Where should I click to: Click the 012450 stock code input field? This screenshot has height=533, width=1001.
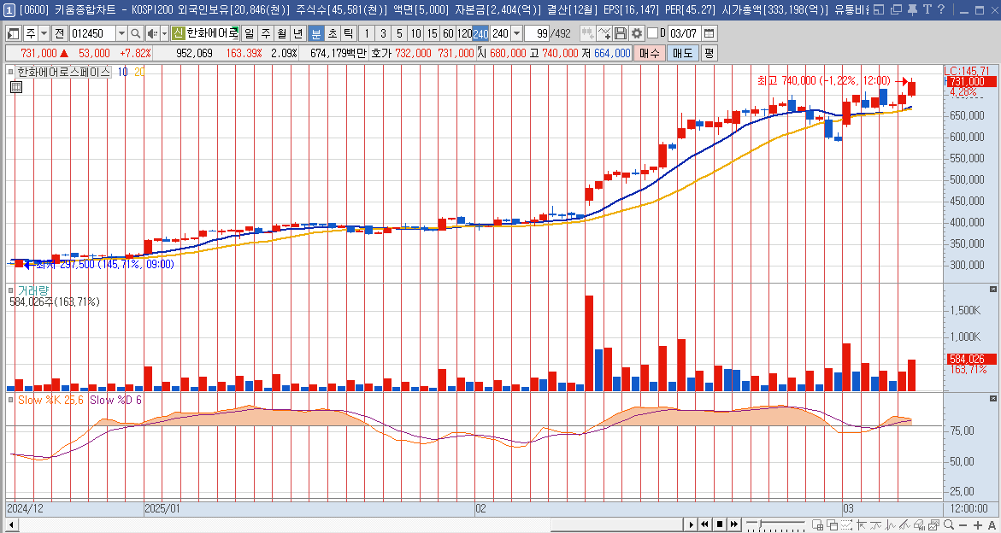pyautogui.click(x=92, y=33)
